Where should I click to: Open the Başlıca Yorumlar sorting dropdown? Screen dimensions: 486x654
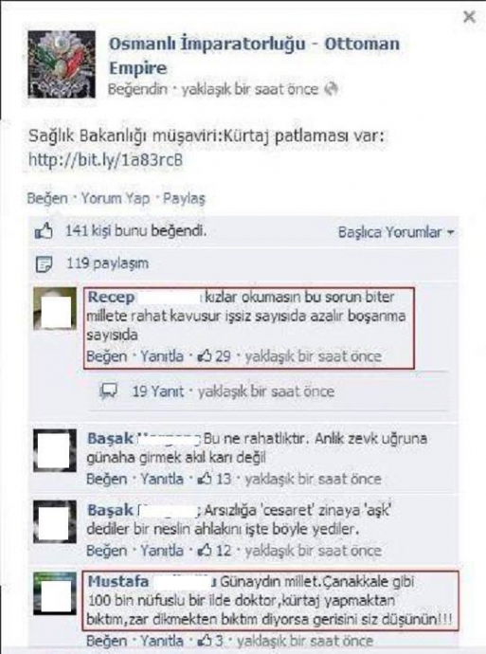point(396,232)
